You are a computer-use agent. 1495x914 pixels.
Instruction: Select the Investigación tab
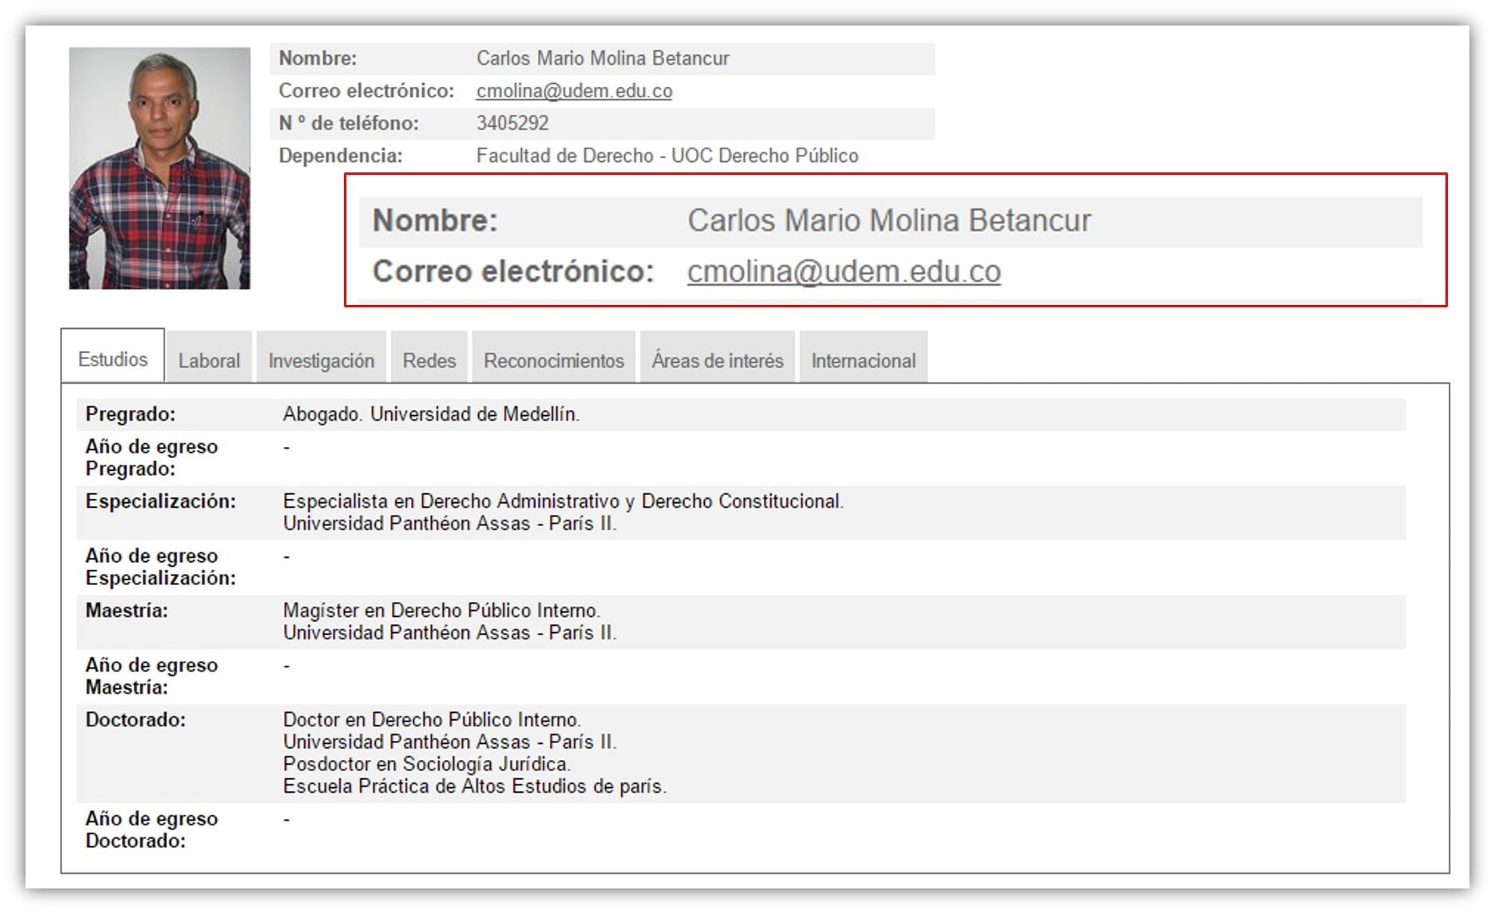321,361
